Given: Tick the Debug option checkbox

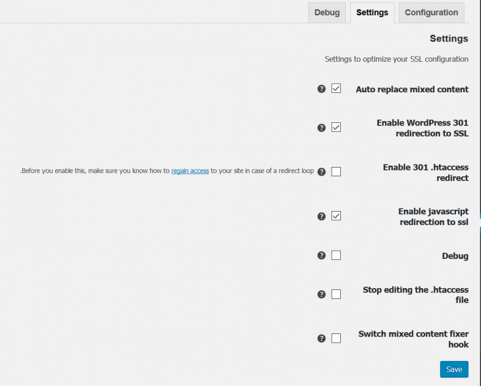Looking at the screenshot, I should 336,255.
